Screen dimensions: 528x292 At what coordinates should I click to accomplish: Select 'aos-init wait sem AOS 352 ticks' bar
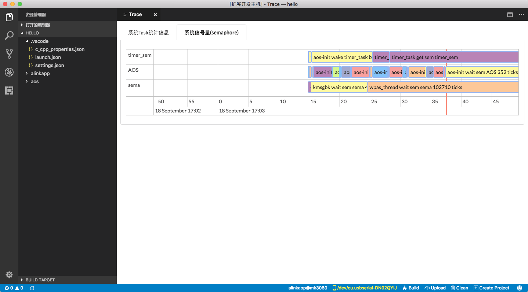pos(482,72)
